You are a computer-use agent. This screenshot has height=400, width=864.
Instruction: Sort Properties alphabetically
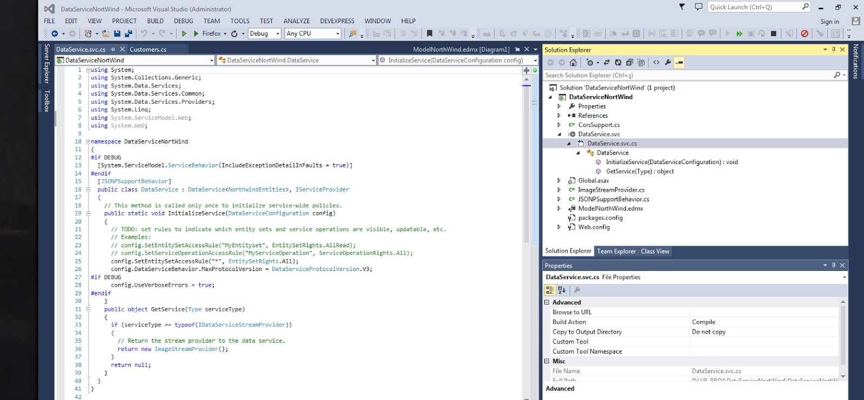tap(562, 290)
